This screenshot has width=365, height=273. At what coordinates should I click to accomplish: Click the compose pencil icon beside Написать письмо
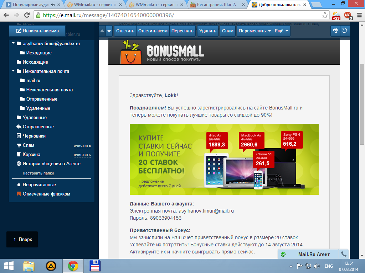[x=19, y=31]
